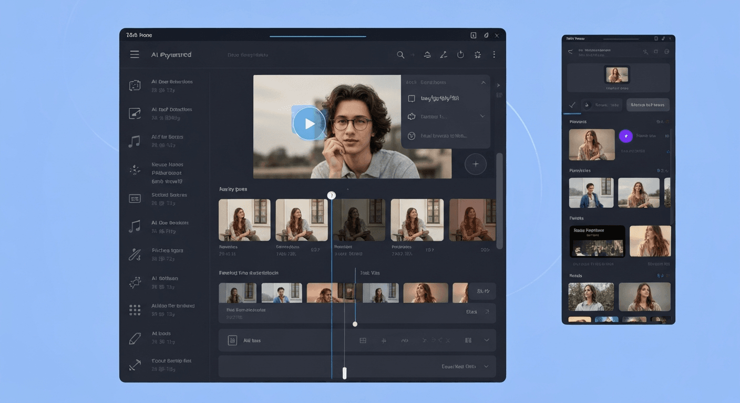Viewport: 740px width, 403px height.
Task: Select the music note AI audio icon in sidebar
Action: (135, 140)
